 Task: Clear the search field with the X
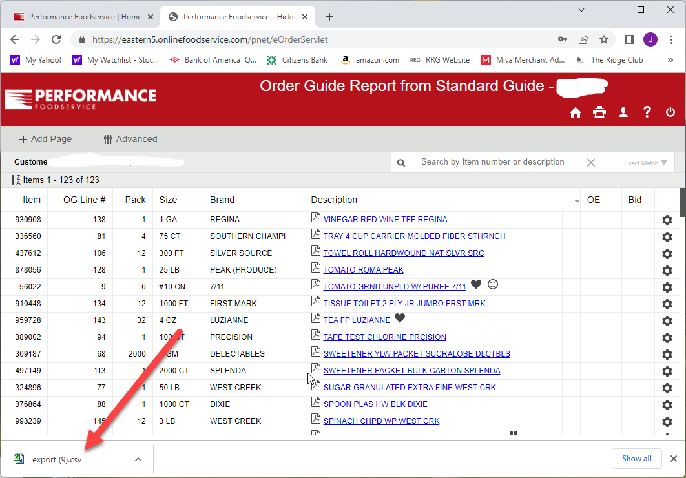(x=590, y=163)
